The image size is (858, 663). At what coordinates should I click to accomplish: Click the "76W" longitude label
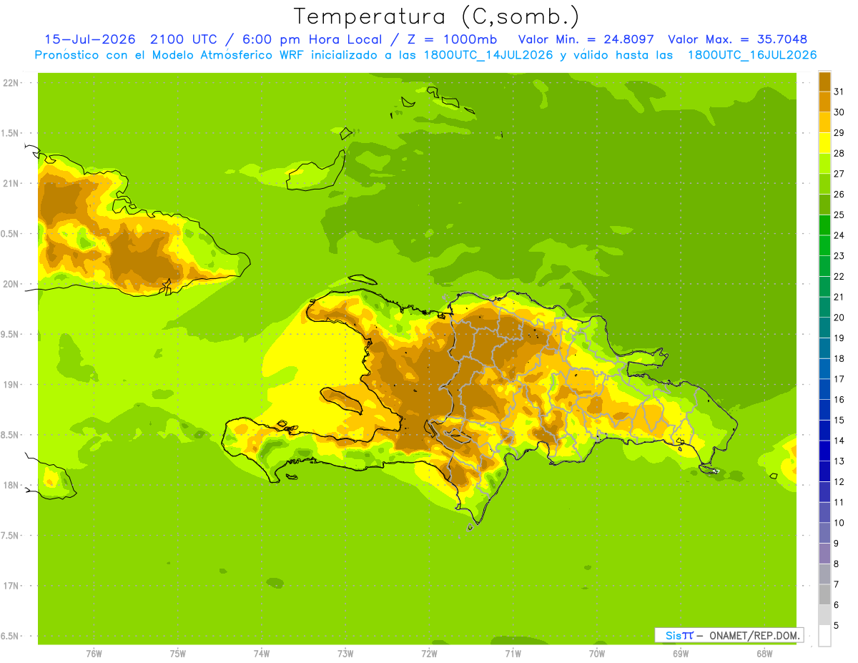94,654
